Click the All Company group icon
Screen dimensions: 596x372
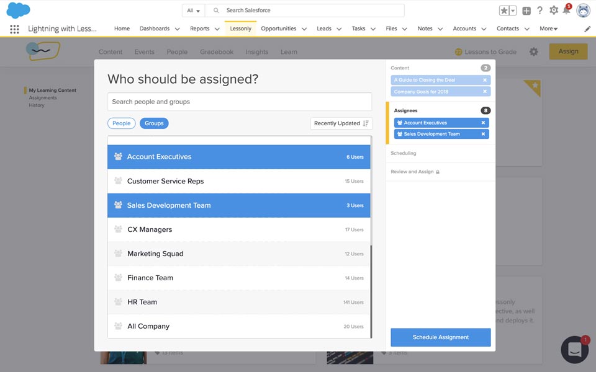click(118, 326)
